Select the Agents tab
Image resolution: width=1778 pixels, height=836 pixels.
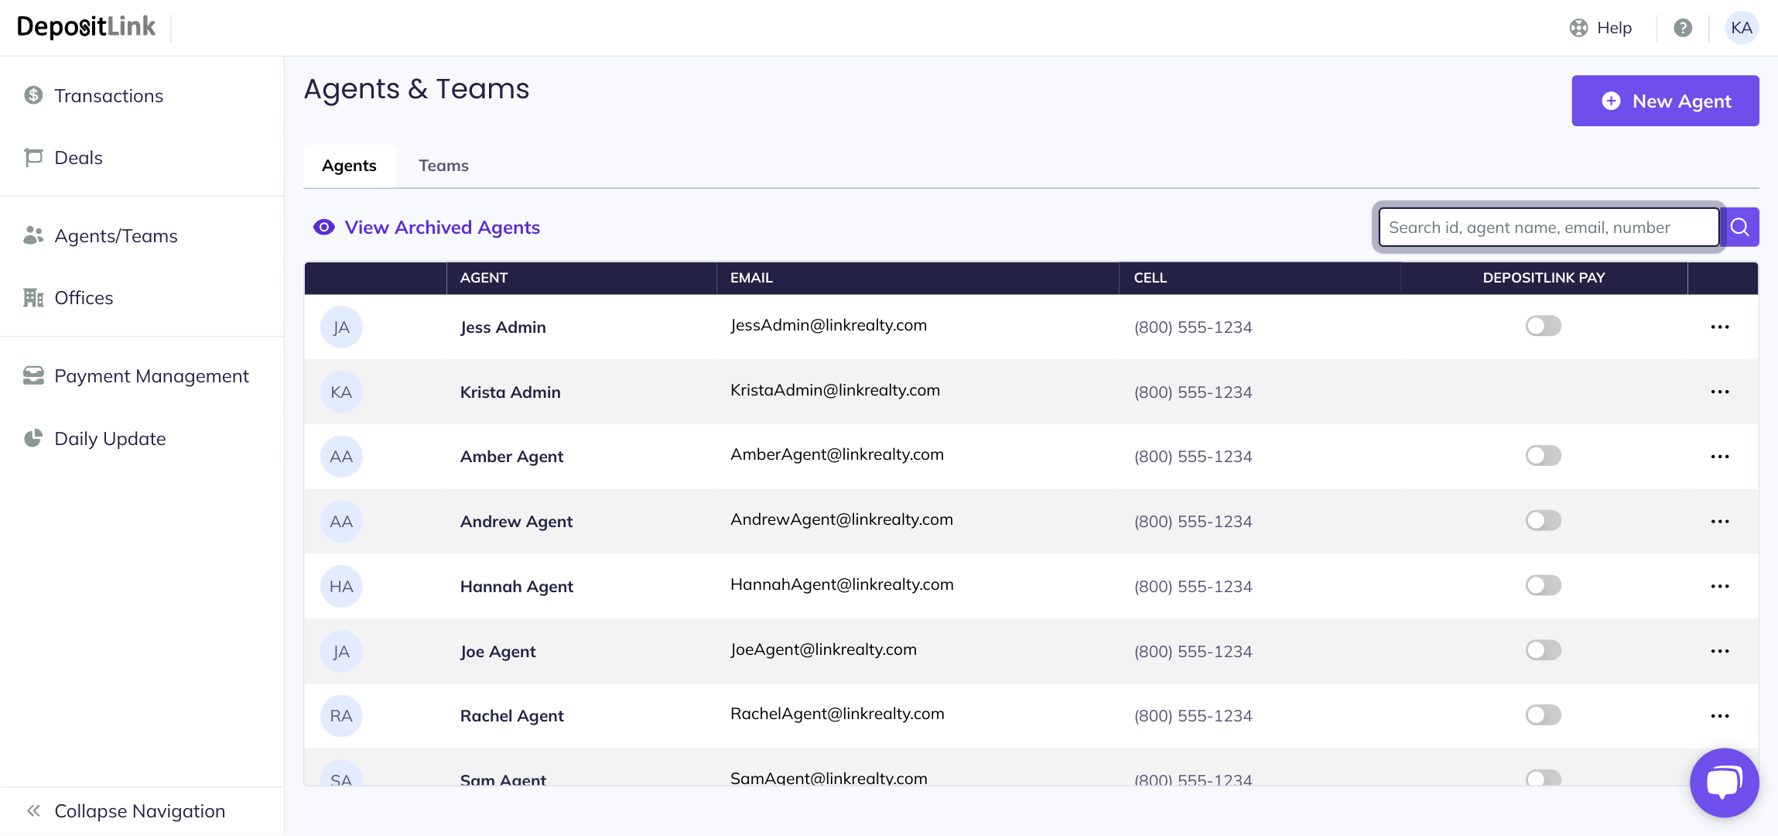click(x=349, y=166)
